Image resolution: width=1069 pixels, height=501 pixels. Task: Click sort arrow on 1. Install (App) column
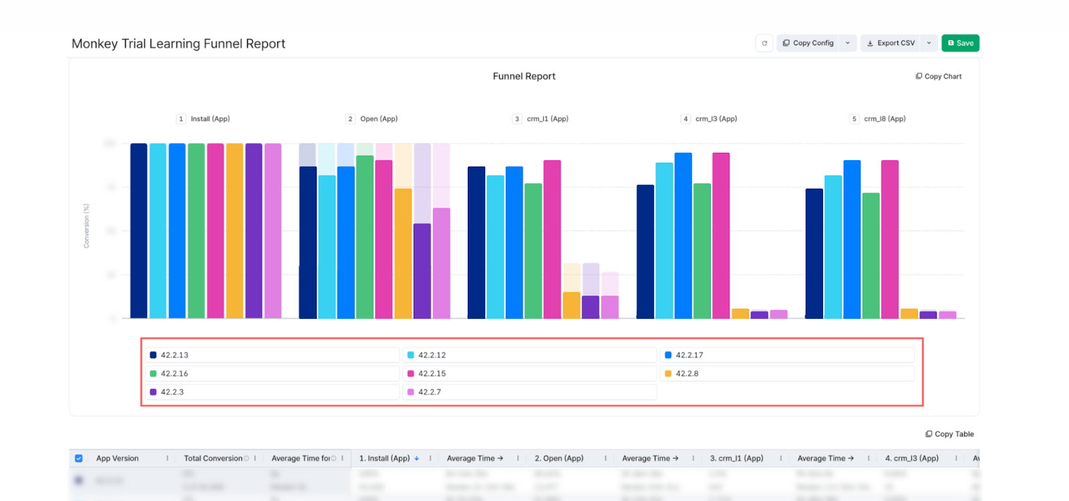(417, 458)
